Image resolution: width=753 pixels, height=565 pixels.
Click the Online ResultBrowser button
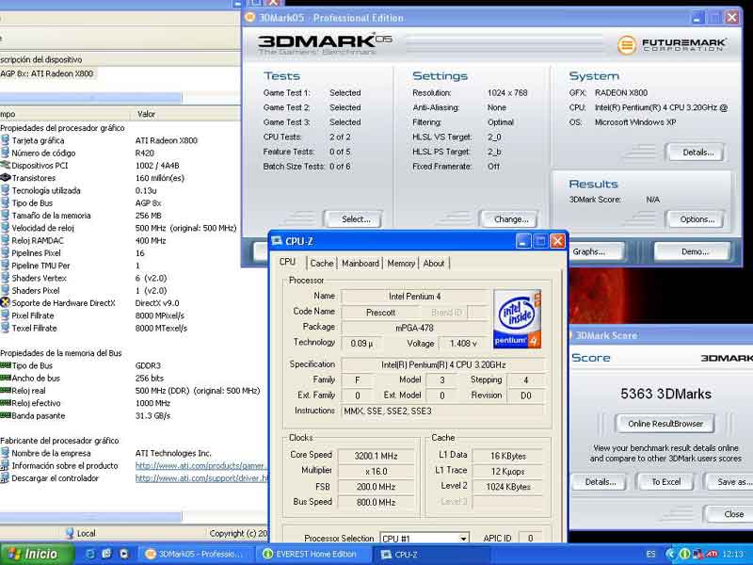(665, 424)
